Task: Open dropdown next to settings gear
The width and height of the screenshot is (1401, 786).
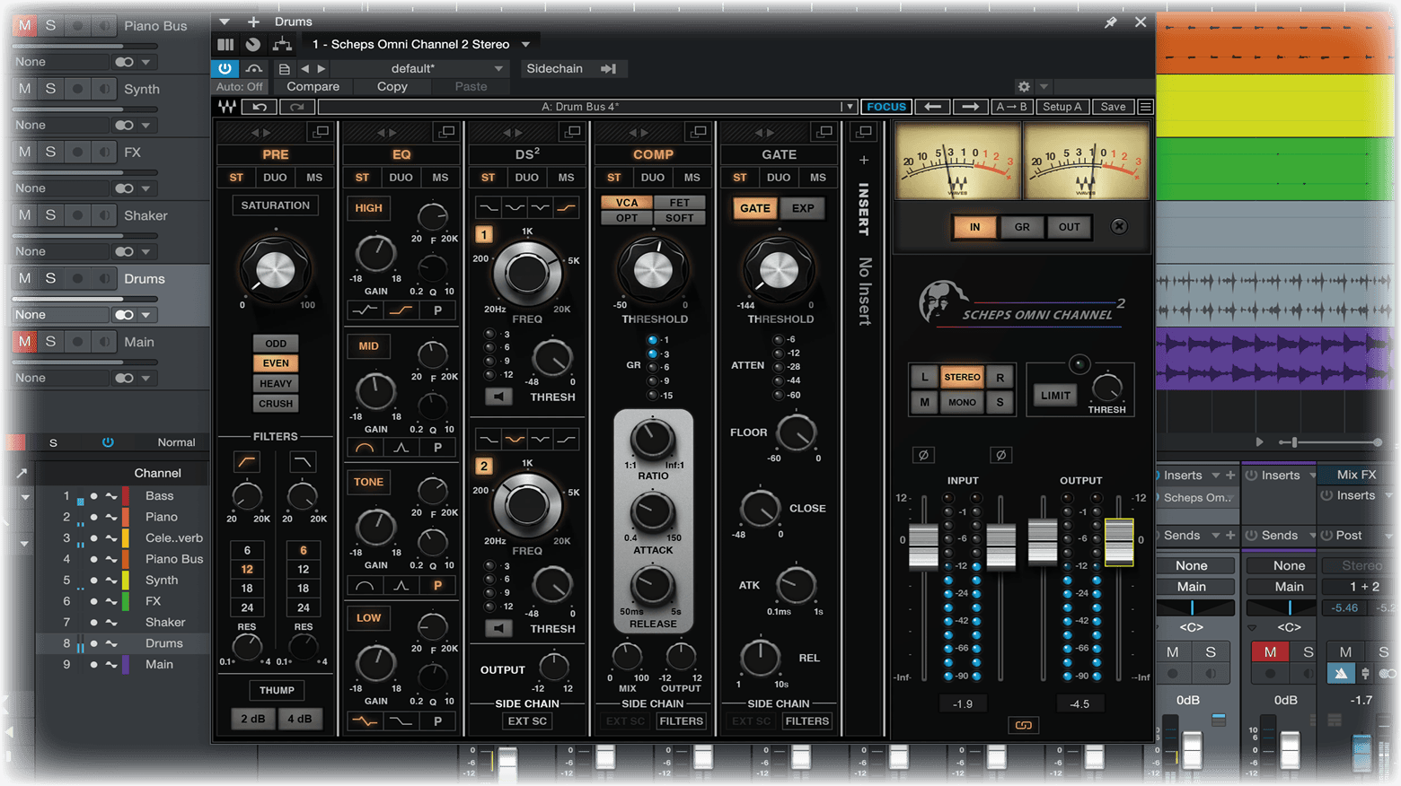Action: coord(1044,87)
